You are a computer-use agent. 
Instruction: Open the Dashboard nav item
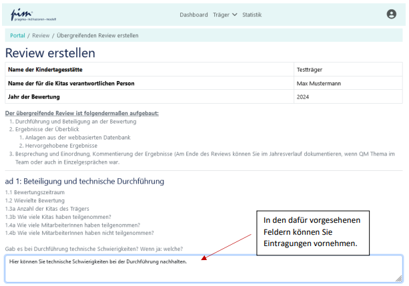coord(193,15)
